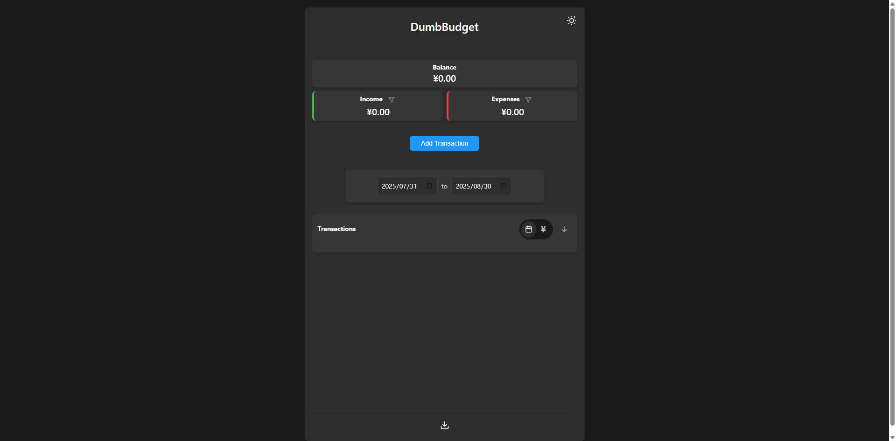896x441 pixels.
Task: Click the start date field 2025/07/31
Action: click(x=407, y=186)
